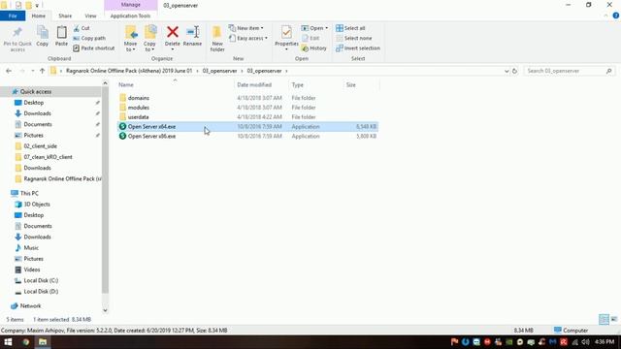This screenshot has height=349, width=621.
Task: Switch to large icons view in status bar
Action: (614, 319)
